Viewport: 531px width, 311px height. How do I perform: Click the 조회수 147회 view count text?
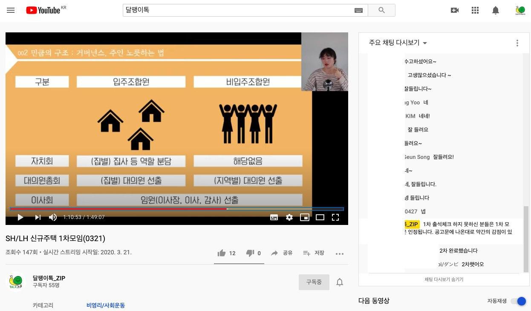22,252
